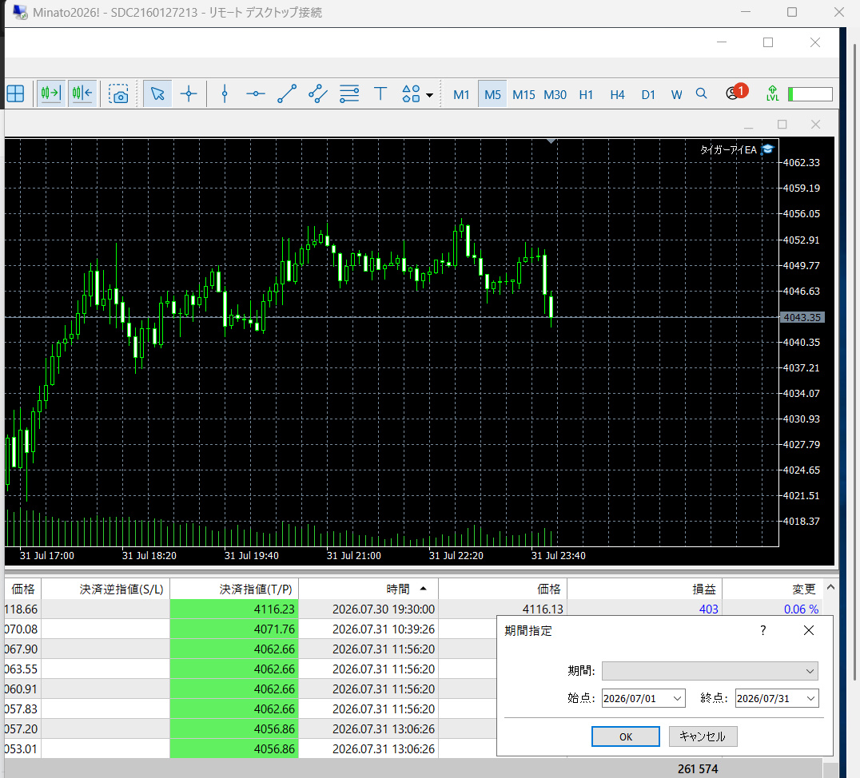
Task: Draw a vertical line tool
Action: [225, 93]
